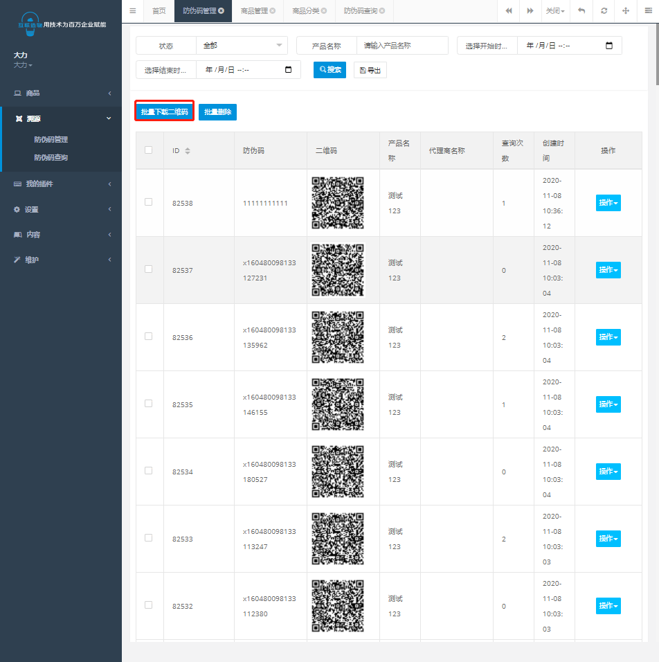Open calendar picker icon for end time
659x662 pixels.
289,70
